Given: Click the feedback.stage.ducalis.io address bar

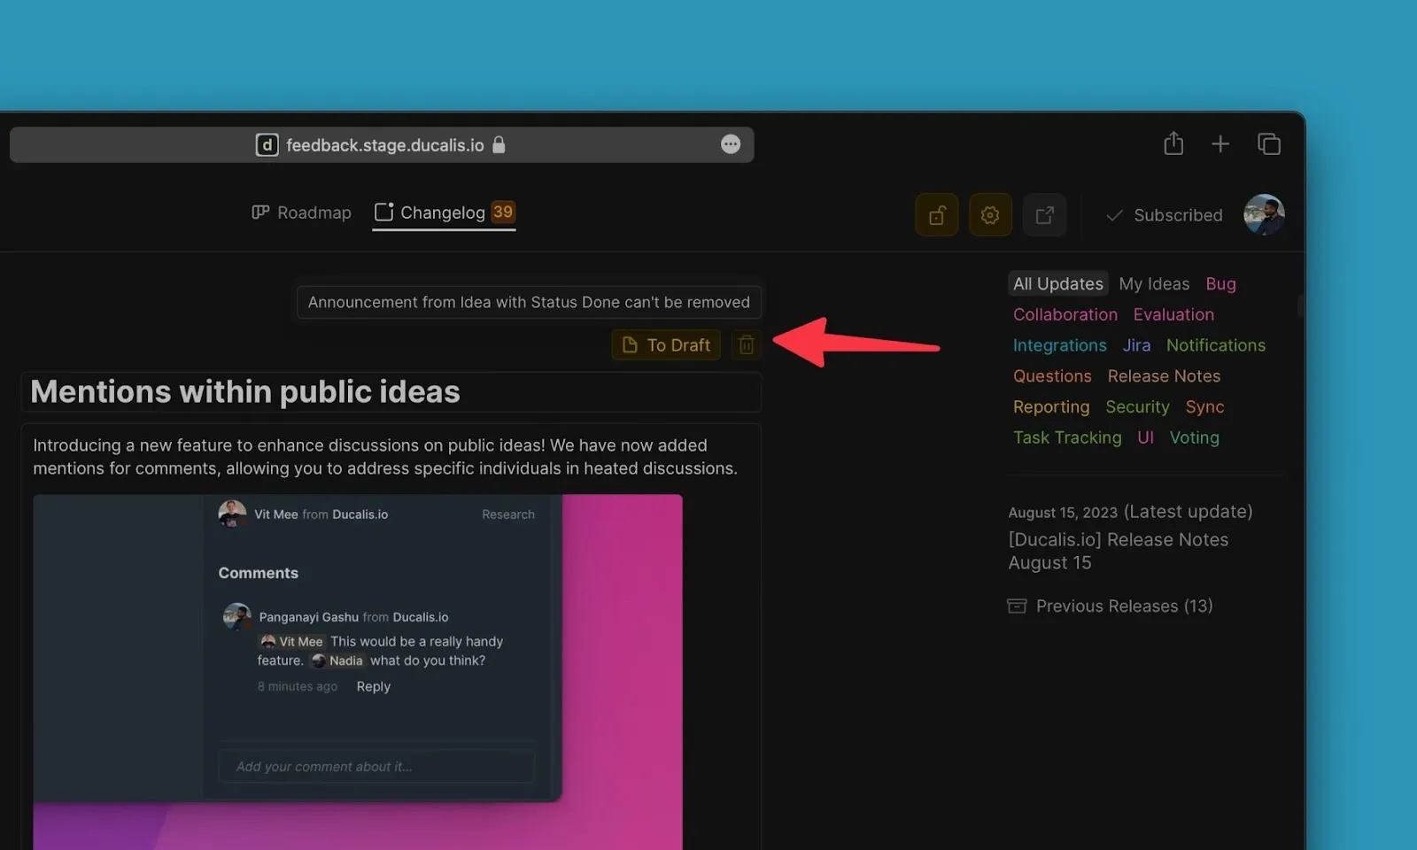Looking at the screenshot, I should 383,144.
